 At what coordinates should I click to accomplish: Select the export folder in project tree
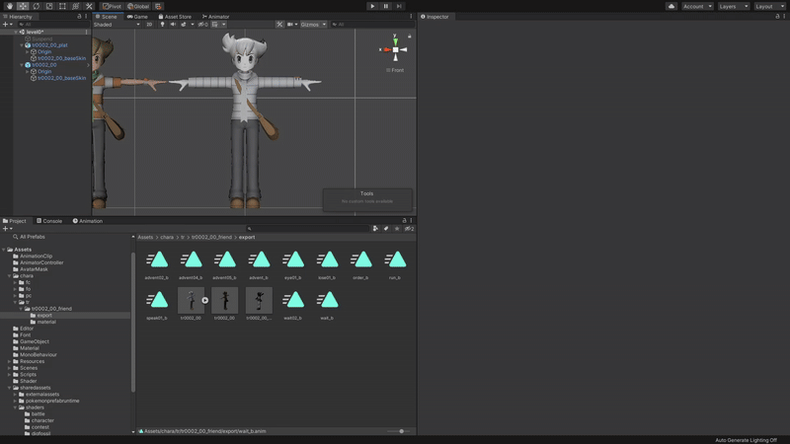44,316
